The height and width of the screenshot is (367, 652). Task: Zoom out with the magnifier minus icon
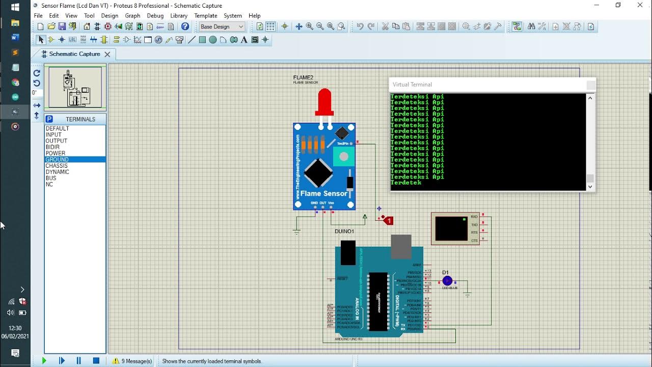click(320, 27)
